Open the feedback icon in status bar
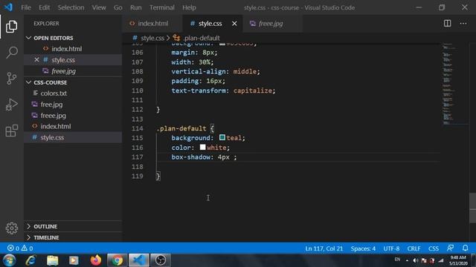The width and height of the screenshot is (476, 267). 450,248
